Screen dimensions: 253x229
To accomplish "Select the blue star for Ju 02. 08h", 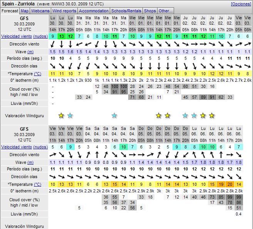I will tap(194, 116).
